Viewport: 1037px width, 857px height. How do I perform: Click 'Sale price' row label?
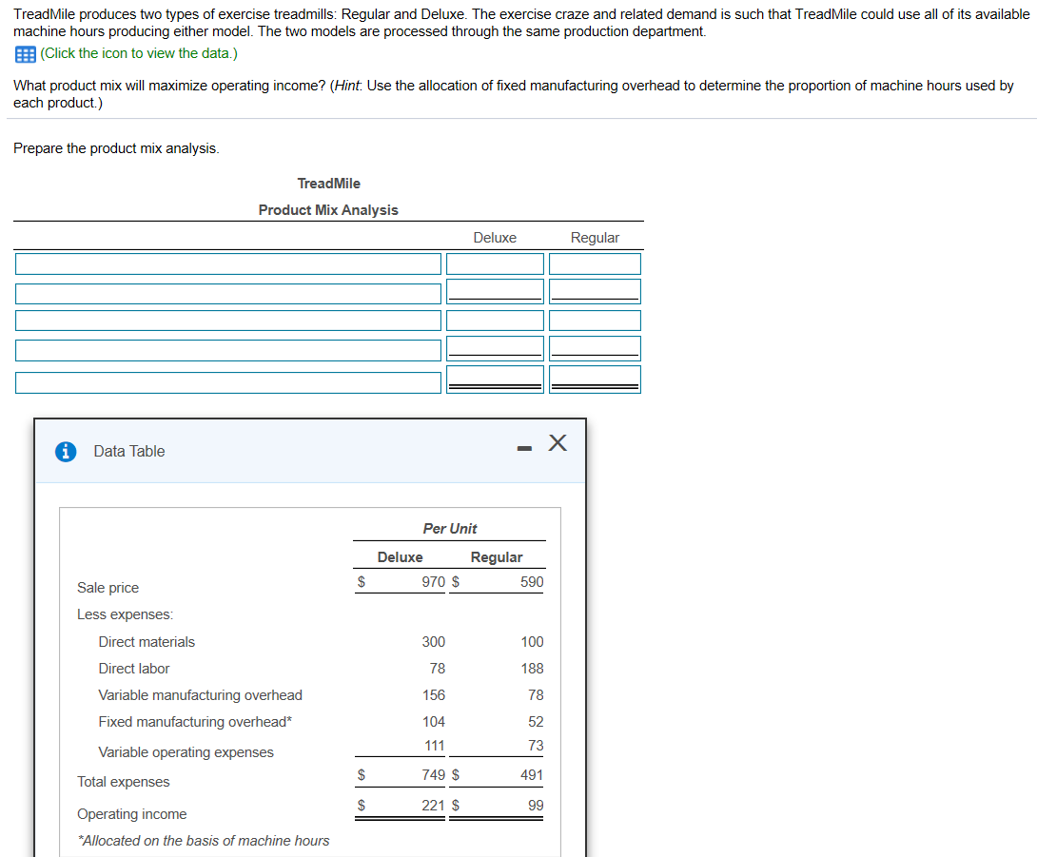(x=108, y=588)
